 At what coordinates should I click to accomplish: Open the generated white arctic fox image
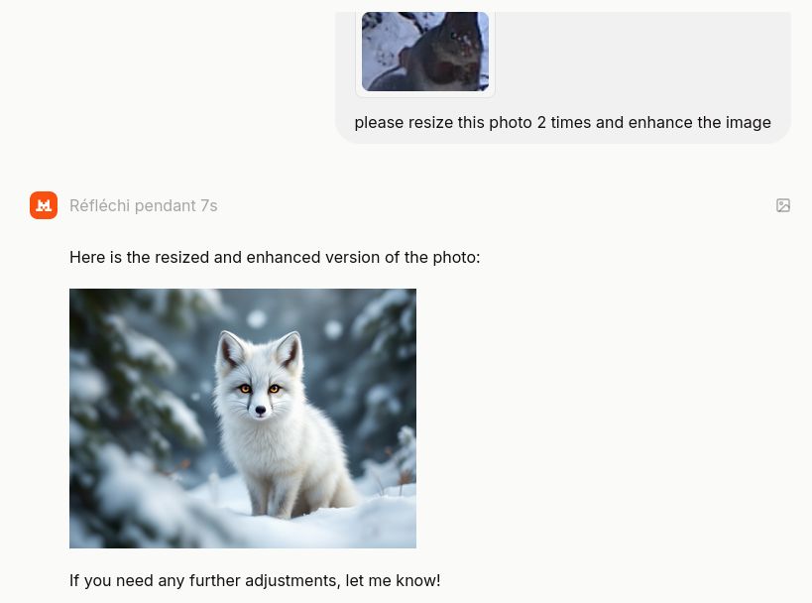(x=243, y=419)
